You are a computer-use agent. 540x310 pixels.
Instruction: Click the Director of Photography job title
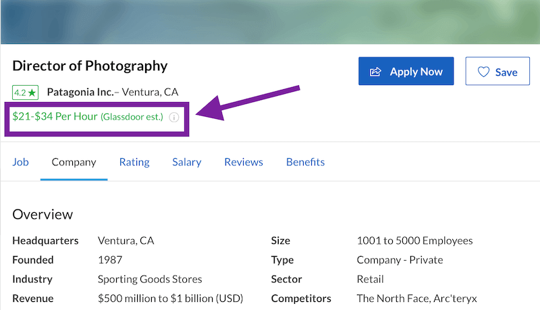[x=90, y=66]
